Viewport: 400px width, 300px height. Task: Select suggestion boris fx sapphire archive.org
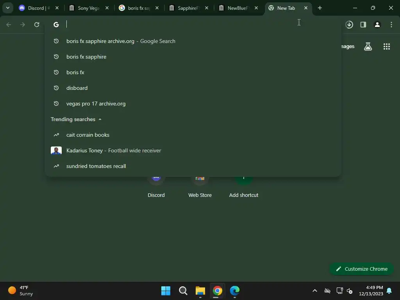click(x=193, y=41)
